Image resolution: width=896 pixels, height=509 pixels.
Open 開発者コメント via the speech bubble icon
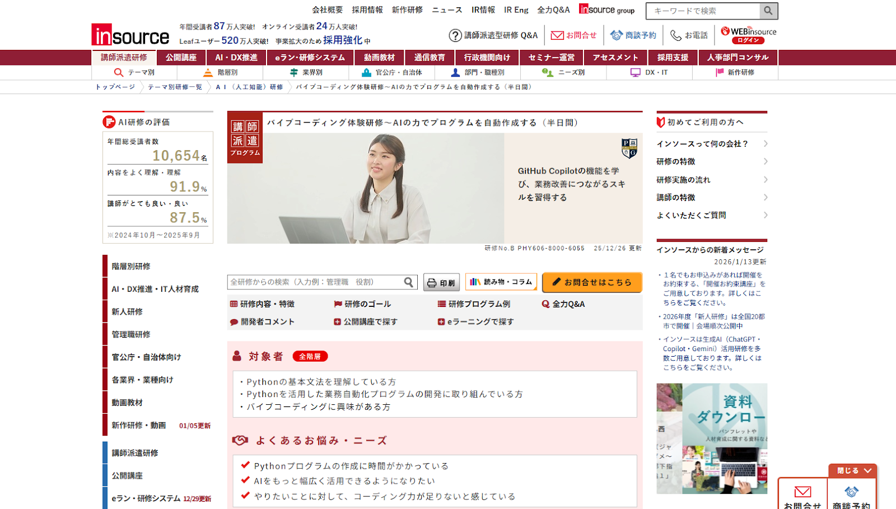click(234, 322)
